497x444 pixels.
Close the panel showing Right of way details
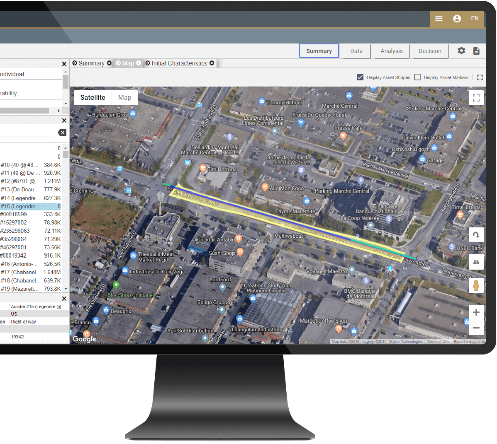[x=64, y=299]
